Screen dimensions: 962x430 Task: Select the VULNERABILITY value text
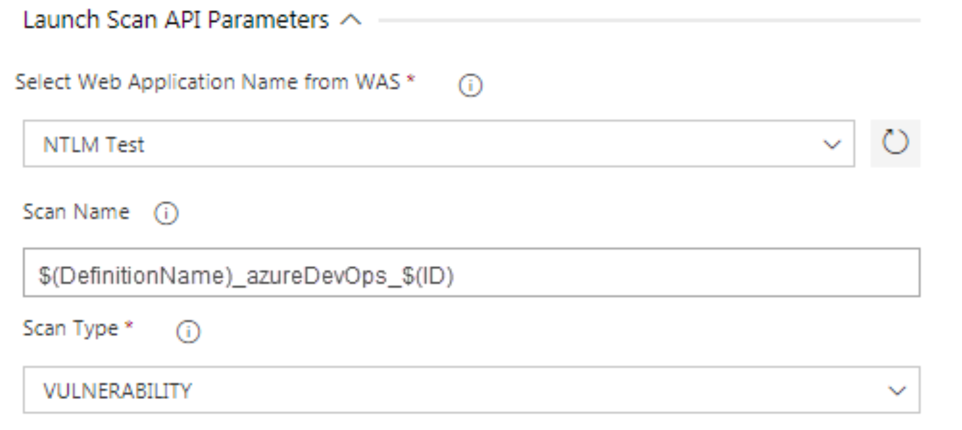click(117, 391)
